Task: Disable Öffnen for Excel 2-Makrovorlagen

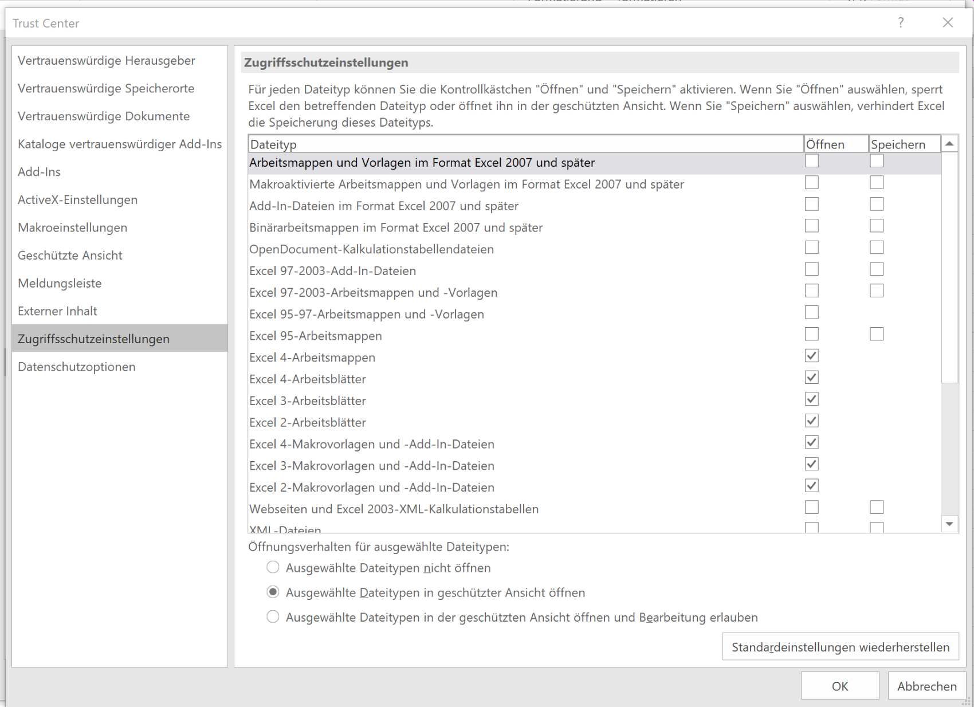Action: tap(812, 486)
